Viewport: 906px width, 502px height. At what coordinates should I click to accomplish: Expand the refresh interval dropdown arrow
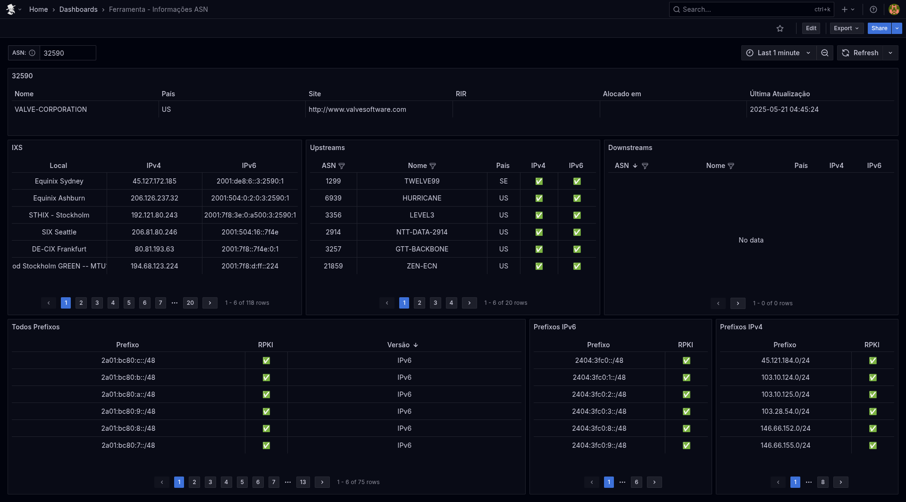[x=890, y=53]
